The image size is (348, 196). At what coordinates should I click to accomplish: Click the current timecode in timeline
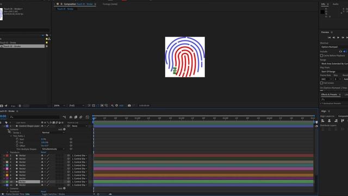point(3,116)
